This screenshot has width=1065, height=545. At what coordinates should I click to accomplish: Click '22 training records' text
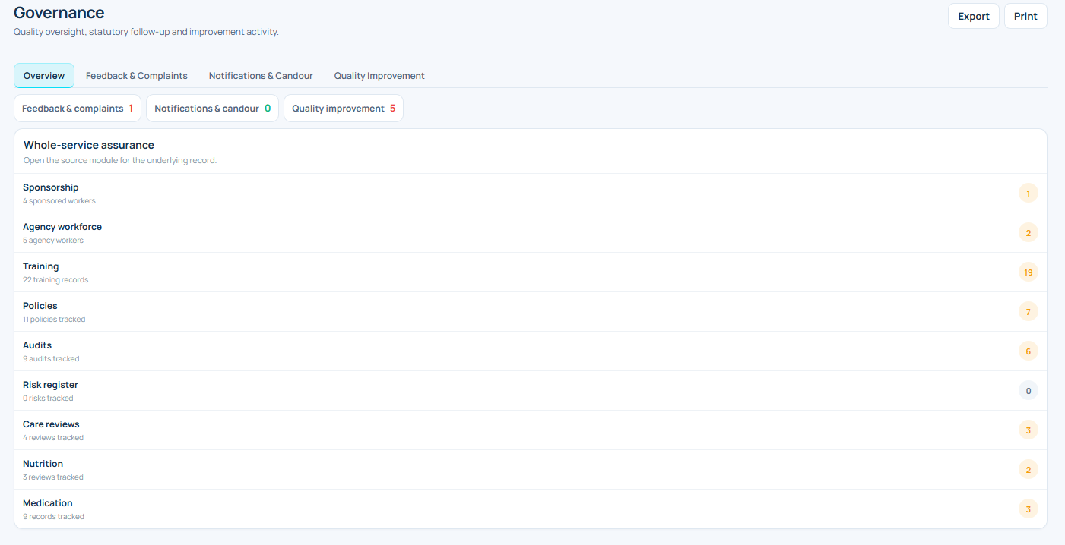(x=55, y=280)
